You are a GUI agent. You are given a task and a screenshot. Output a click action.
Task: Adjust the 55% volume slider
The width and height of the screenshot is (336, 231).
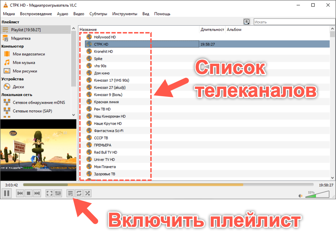[317, 195]
